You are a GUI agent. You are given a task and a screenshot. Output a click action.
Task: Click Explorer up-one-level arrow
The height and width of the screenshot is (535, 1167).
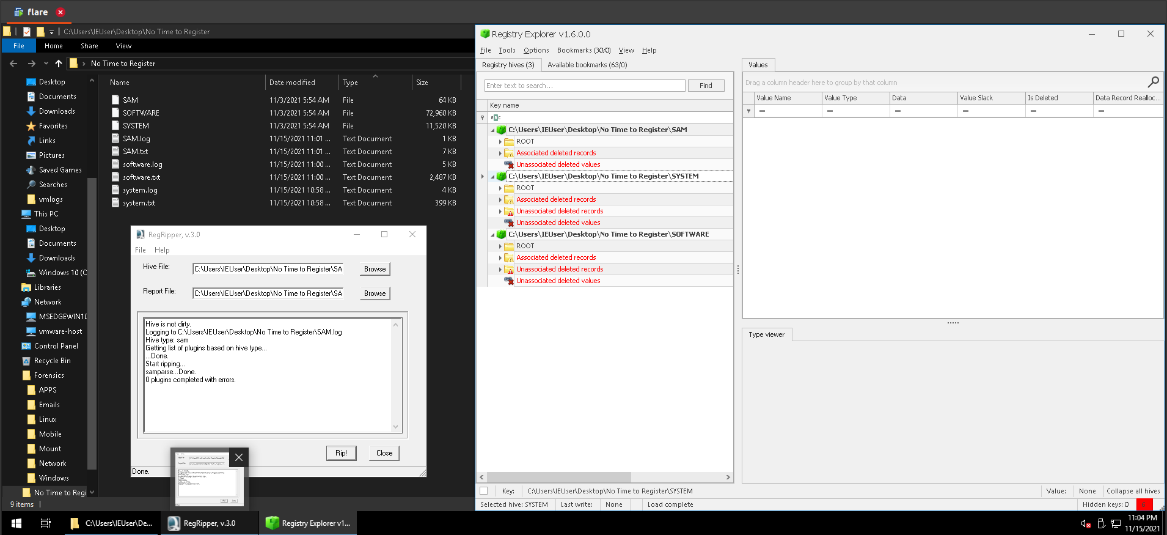click(x=59, y=64)
